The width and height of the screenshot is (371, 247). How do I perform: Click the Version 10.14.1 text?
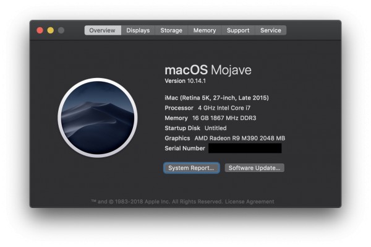pos(185,80)
